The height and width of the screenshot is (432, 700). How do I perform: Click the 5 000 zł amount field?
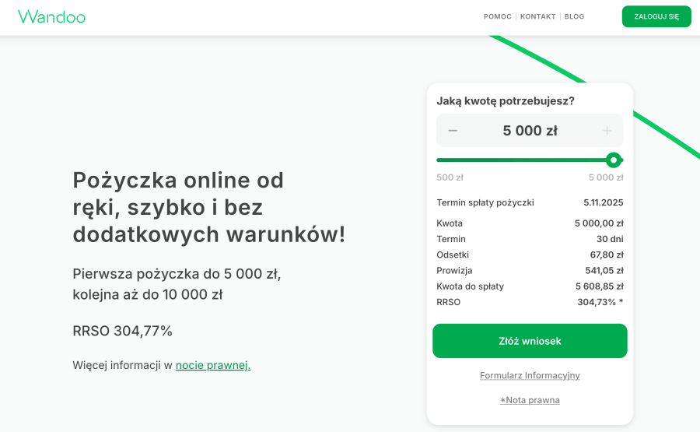click(530, 131)
